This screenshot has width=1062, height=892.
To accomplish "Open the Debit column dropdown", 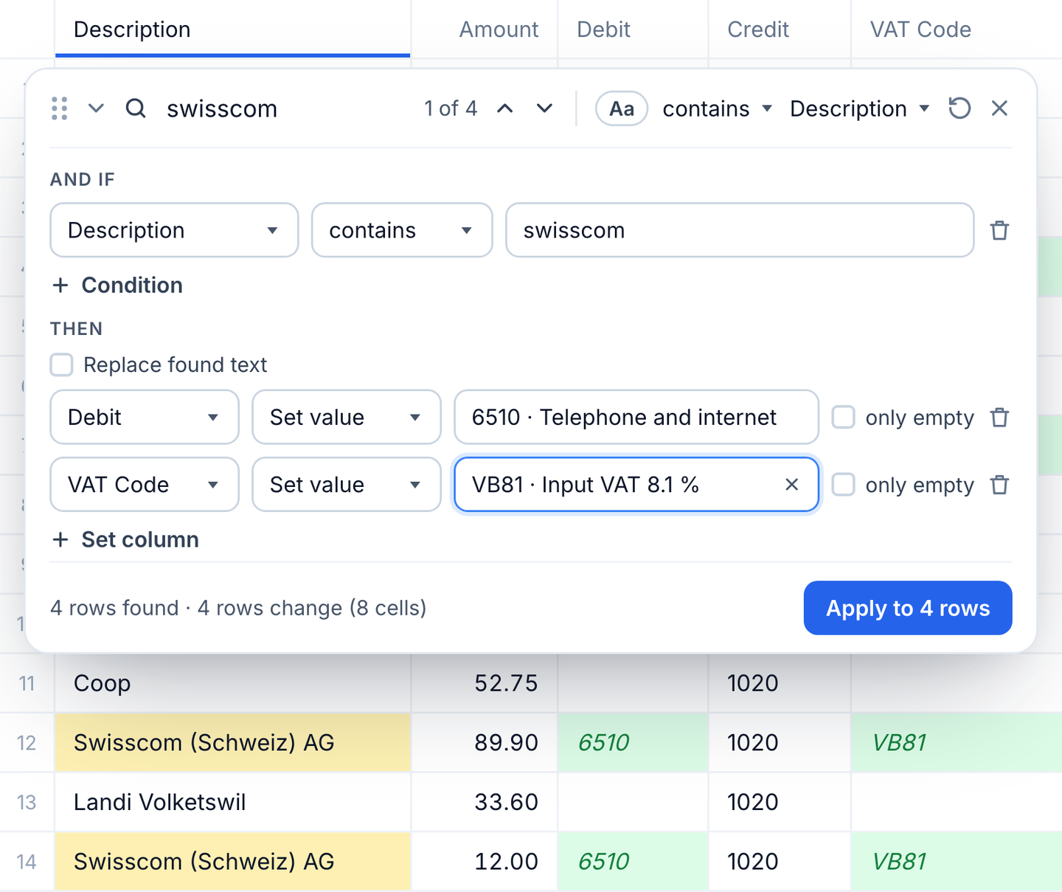I will click(145, 418).
